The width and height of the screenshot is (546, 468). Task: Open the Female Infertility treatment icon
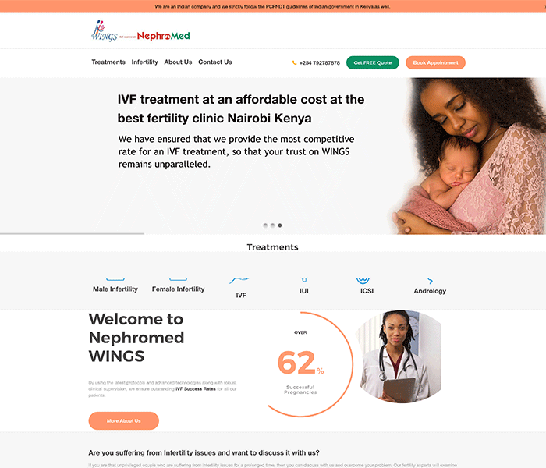tap(179, 279)
